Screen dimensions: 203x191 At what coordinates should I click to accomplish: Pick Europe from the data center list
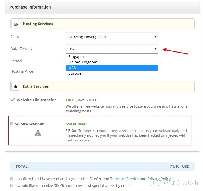pos(112,73)
